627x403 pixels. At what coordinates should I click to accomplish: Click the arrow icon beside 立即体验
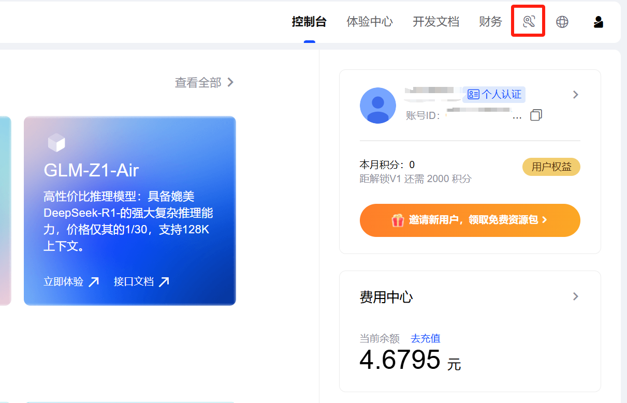coord(94,282)
